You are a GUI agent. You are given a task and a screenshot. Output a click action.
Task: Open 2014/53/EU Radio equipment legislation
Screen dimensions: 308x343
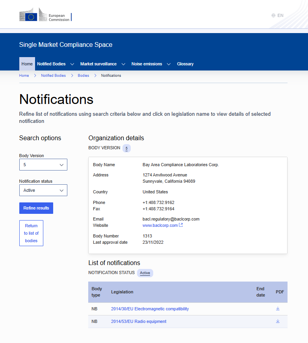139,321
